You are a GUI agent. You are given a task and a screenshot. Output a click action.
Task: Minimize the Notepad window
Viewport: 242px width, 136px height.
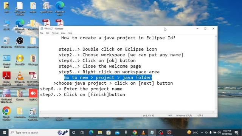(x=197, y=29)
